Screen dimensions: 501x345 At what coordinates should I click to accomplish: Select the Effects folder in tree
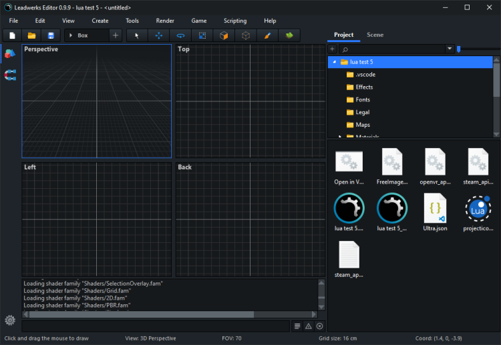point(364,87)
